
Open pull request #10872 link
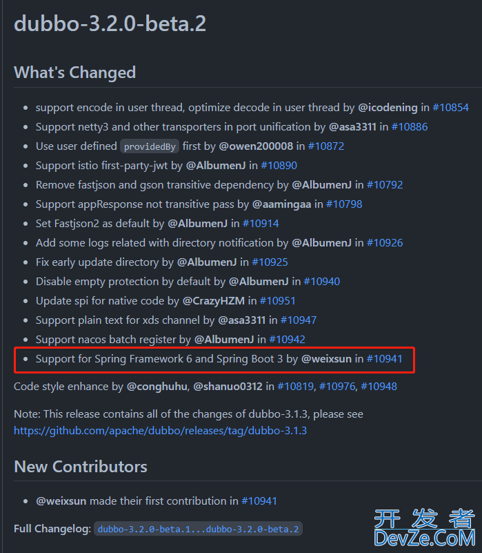tap(326, 146)
